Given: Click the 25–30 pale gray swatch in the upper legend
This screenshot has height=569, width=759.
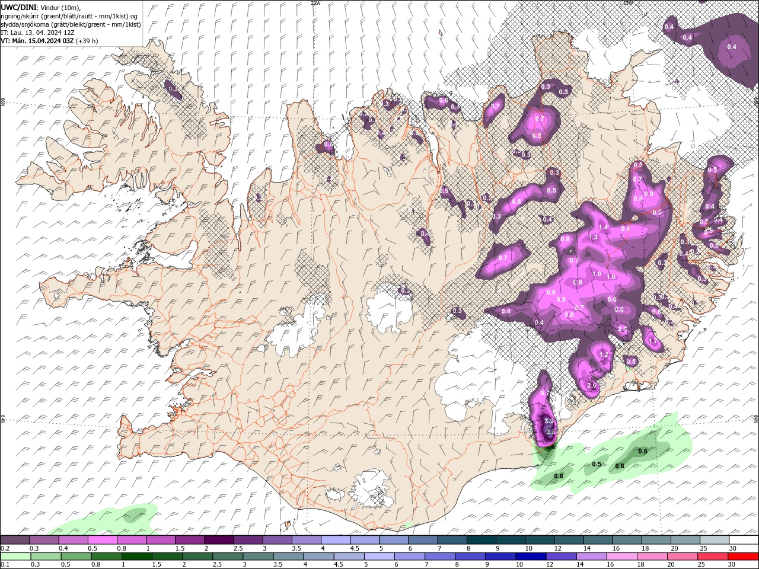Looking at the screenshot, I should coord(715,540).
